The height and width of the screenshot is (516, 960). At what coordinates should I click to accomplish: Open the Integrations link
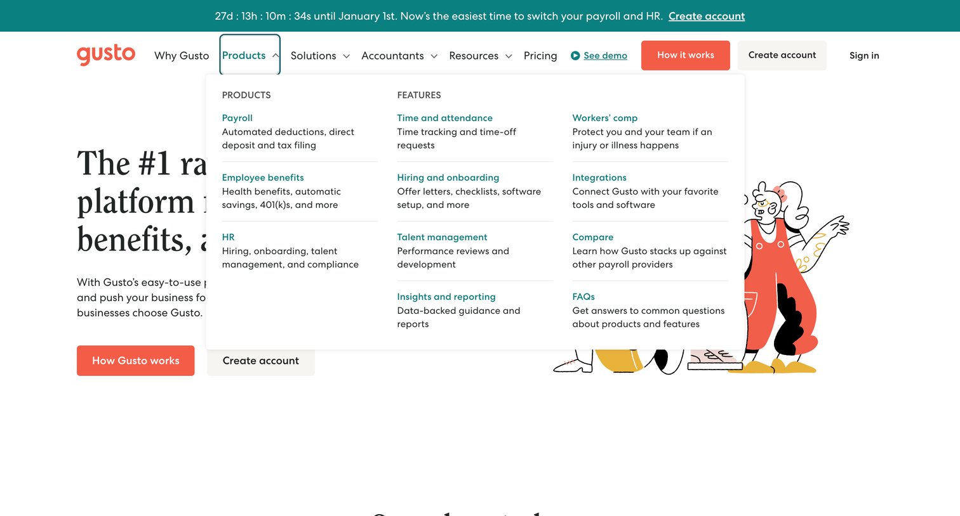pos(599,177)
